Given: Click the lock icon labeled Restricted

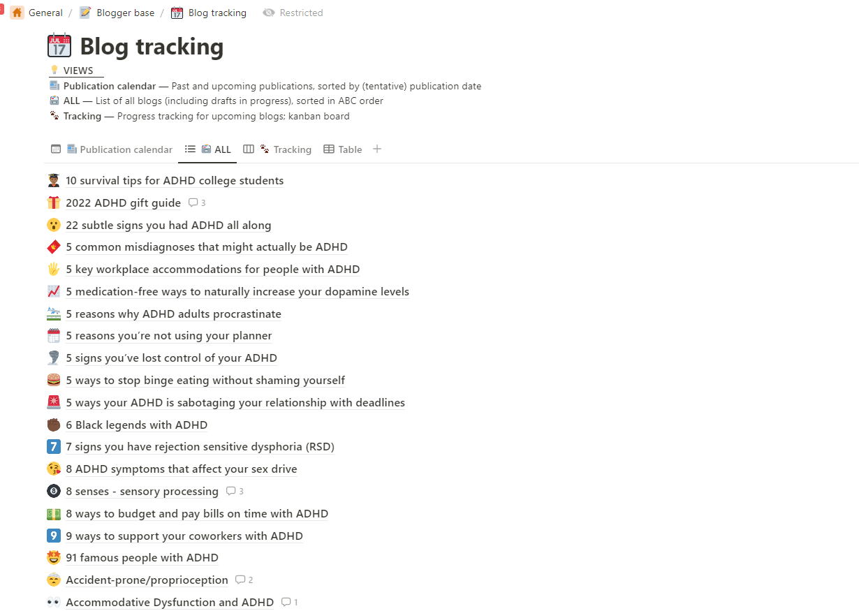Looking at the screenshot, I should click(268, 13).
